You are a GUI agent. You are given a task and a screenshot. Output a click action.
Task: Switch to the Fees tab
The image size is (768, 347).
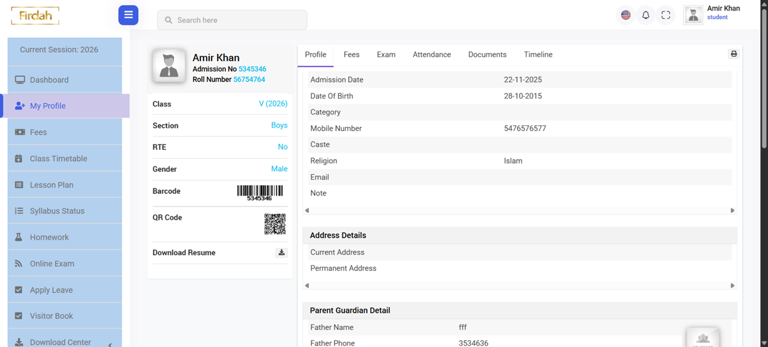pyautogui.click(x=352, y=54)
